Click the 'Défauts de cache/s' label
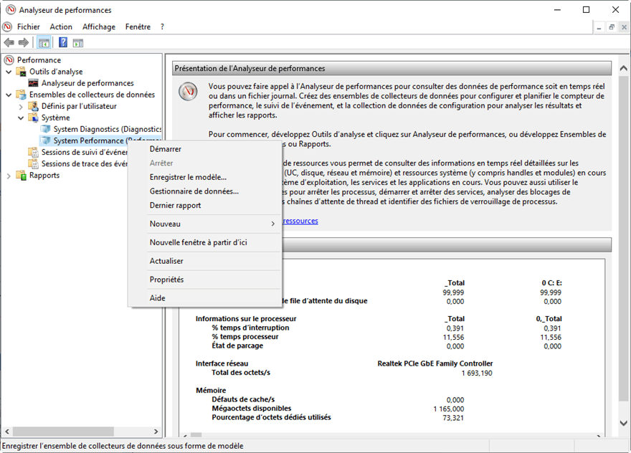Screen dimensions: 631x453 (x=243, y=399)
